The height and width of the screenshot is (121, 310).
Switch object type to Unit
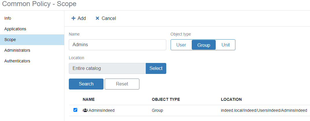[x=226, y=45]
